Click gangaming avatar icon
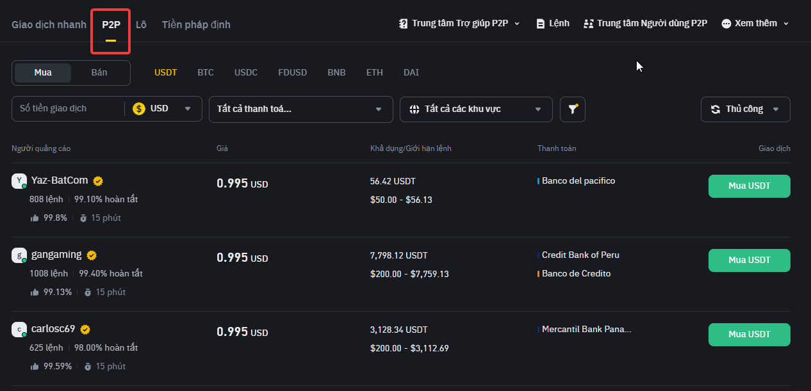Image resolution: width=811 pixels, height=391 pixels. coord(19,255)
